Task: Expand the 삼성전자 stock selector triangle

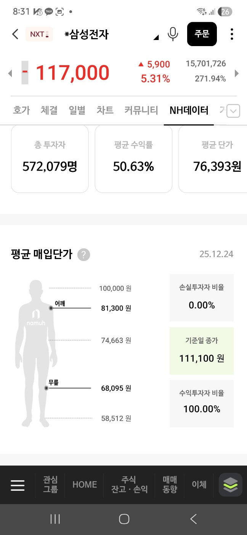Action: click(156, 37)
